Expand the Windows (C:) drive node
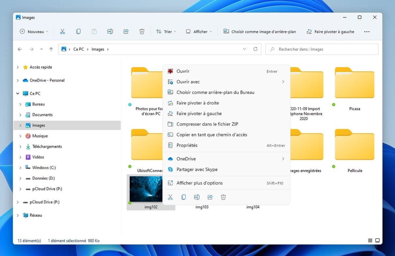Viewport: 395px width, 256px height. pyautogui.click(x=20, y=168)
